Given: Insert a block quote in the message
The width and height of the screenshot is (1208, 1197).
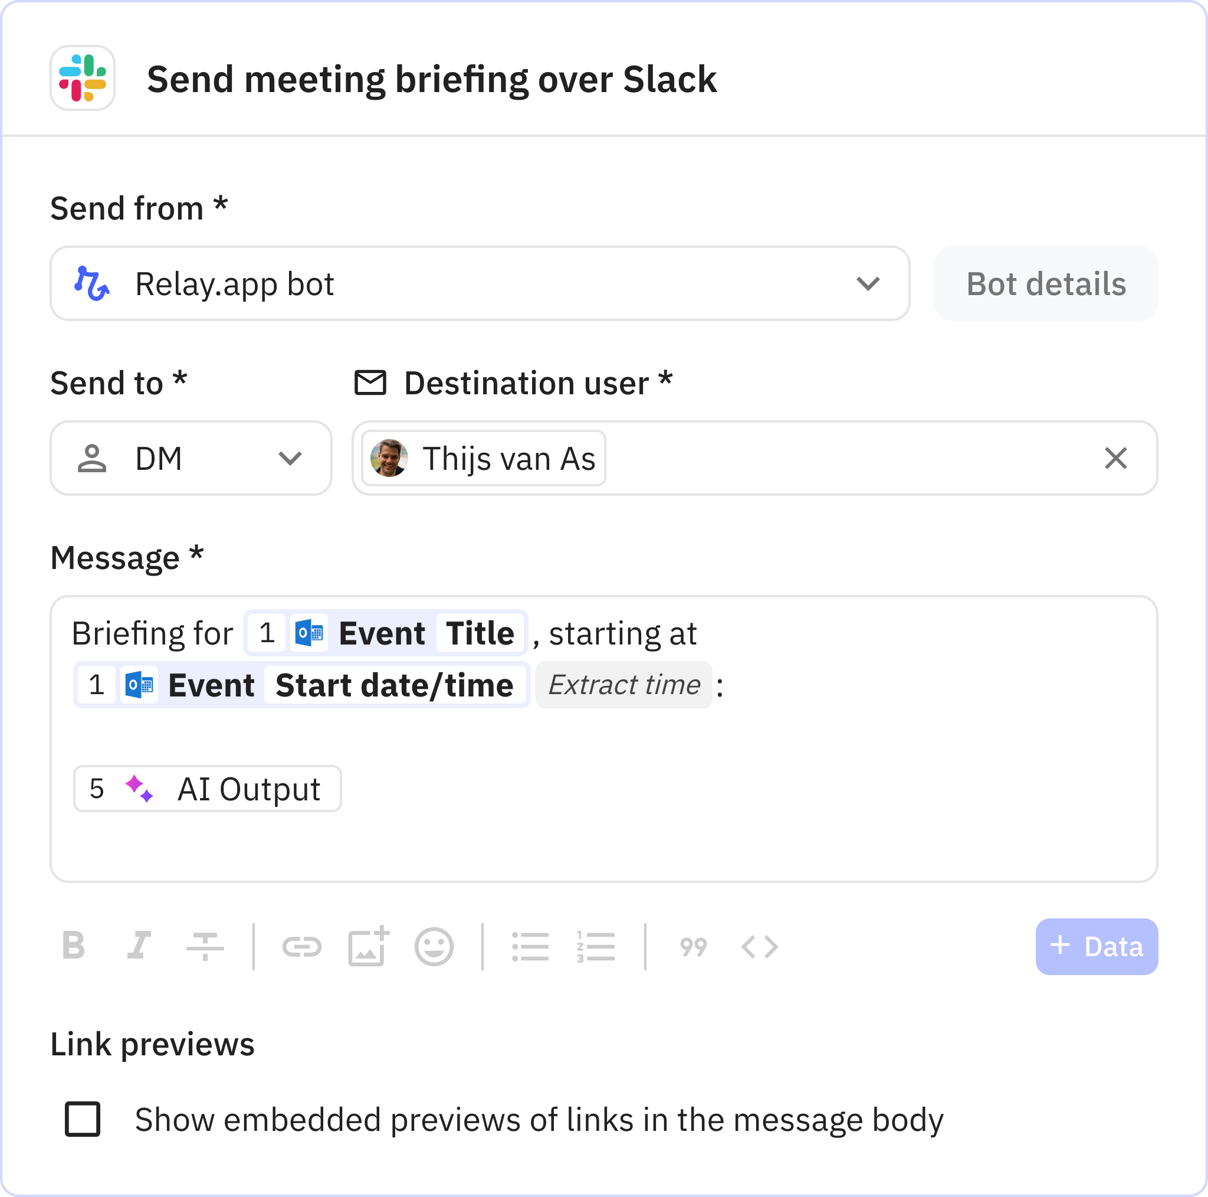Looking at the screenshot, I should [693, 946].
